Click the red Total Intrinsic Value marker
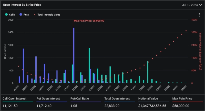The image size is (205, 111). click(x=35, y=15)
